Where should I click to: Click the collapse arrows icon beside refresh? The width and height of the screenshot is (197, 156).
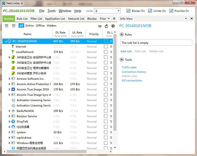[100, 26]
